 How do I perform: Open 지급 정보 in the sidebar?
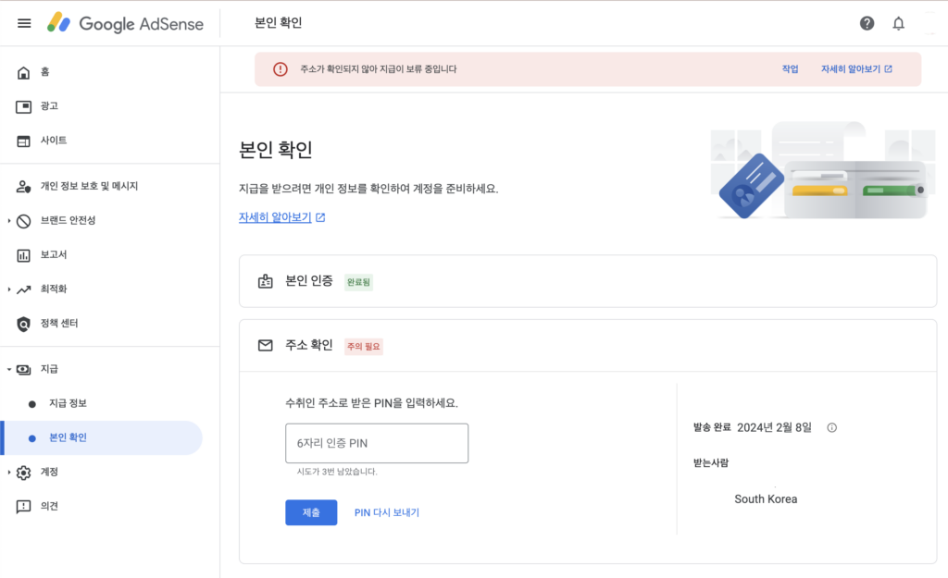click(x=68, y=403)
